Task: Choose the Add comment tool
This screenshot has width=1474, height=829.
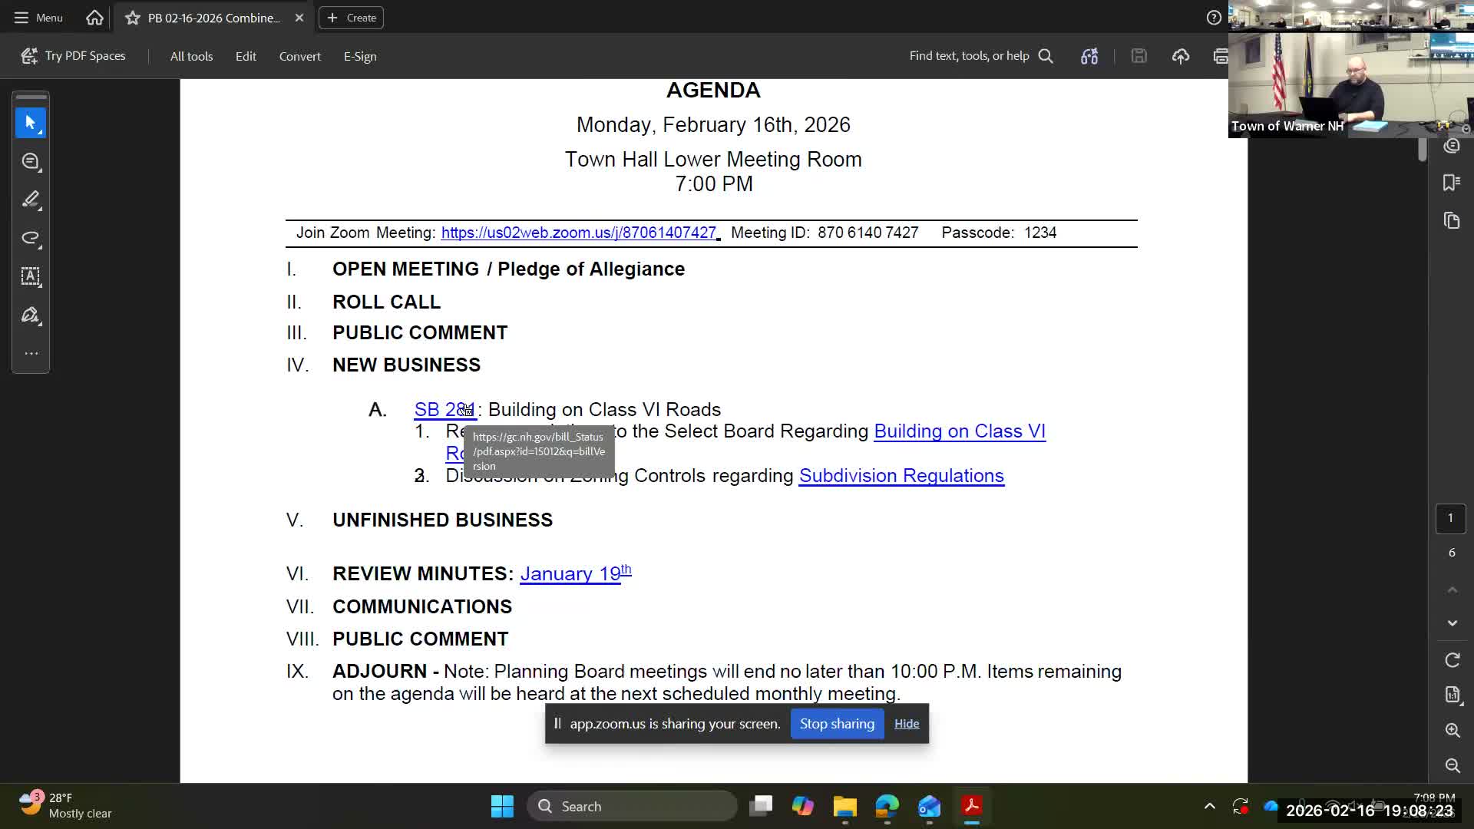Action: (31, 161)
